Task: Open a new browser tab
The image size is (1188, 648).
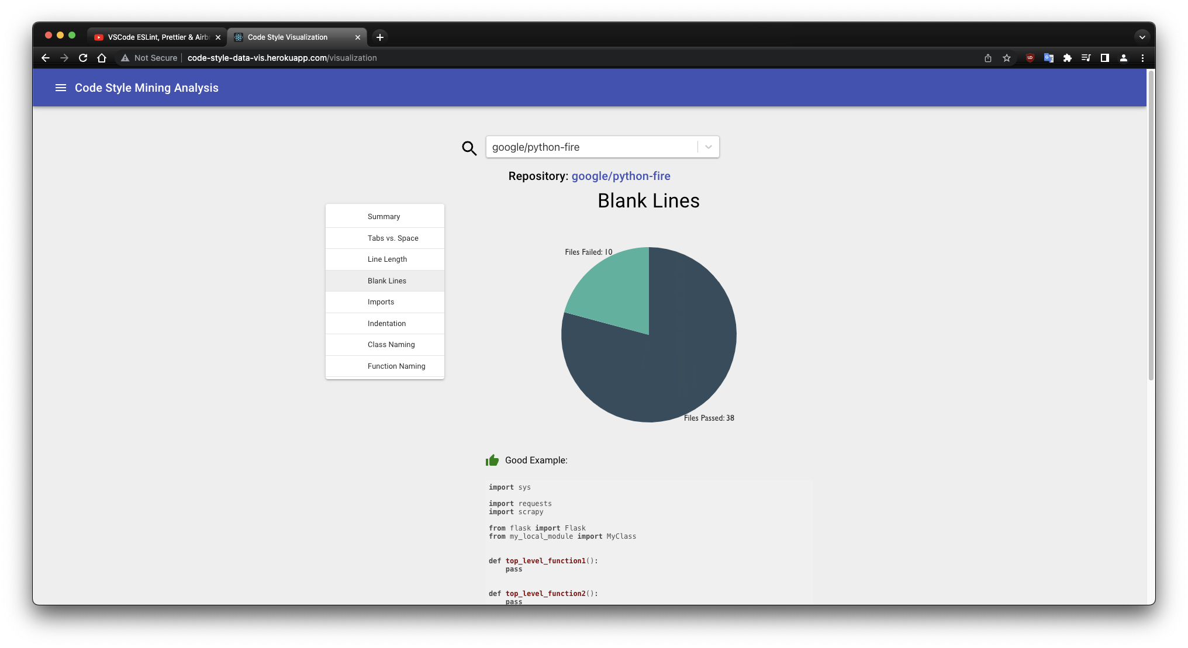Action: click(x=379, y=37)
